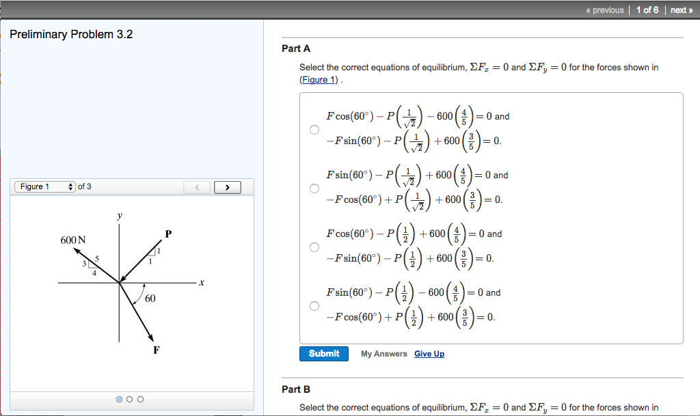Click the third pagination dot under the figure
Screen dimensions: 700x416
(x=140, y=399)
